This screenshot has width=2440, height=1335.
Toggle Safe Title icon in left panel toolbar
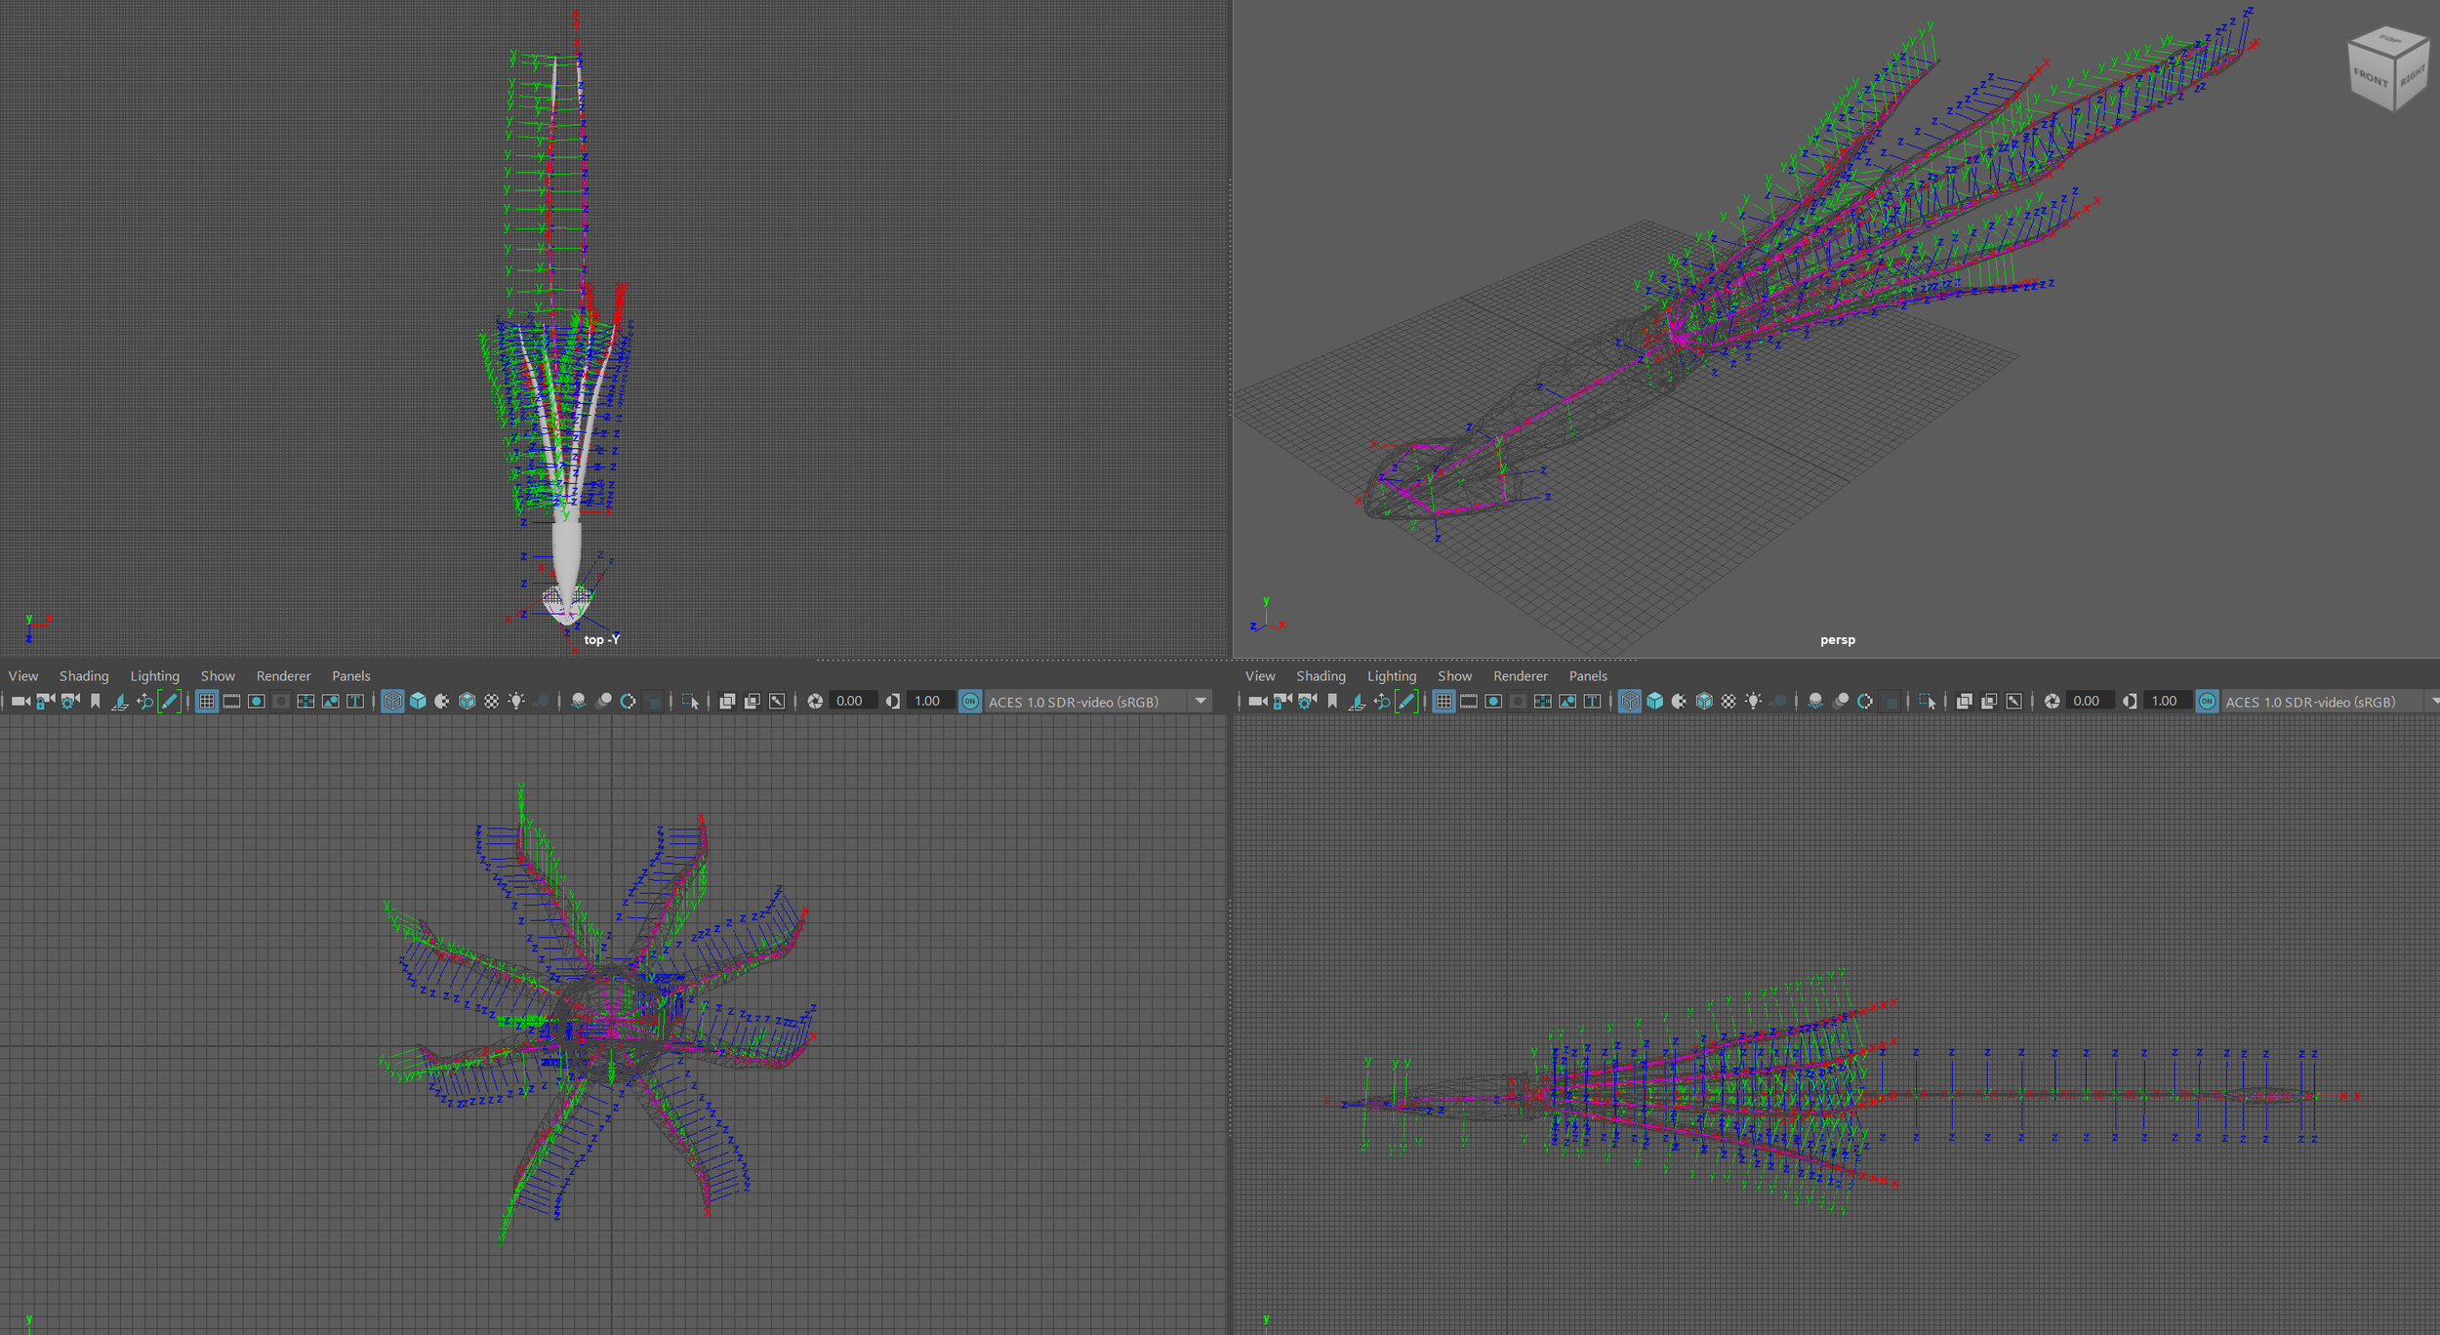point(355,701)
